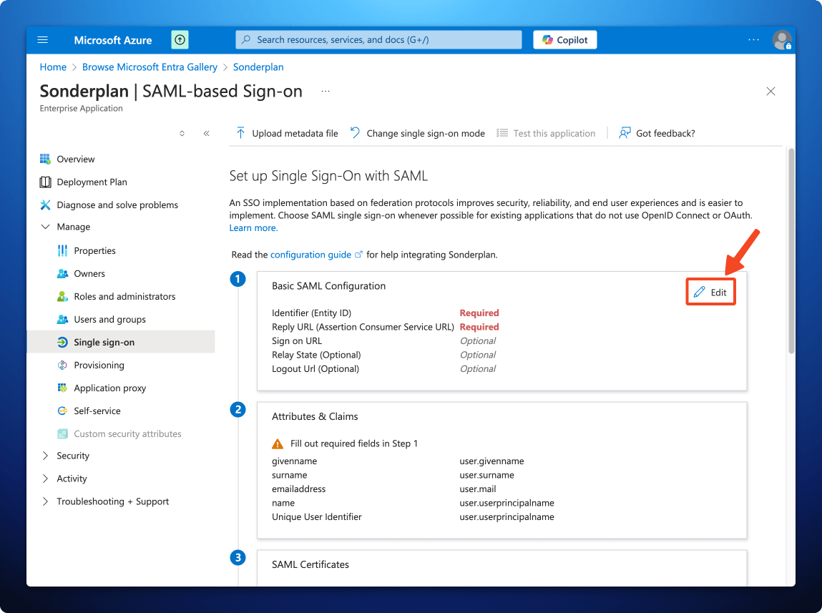This screenshot has width=822, height=613.
Task: Expand the Security section
Action: (45, 456)
